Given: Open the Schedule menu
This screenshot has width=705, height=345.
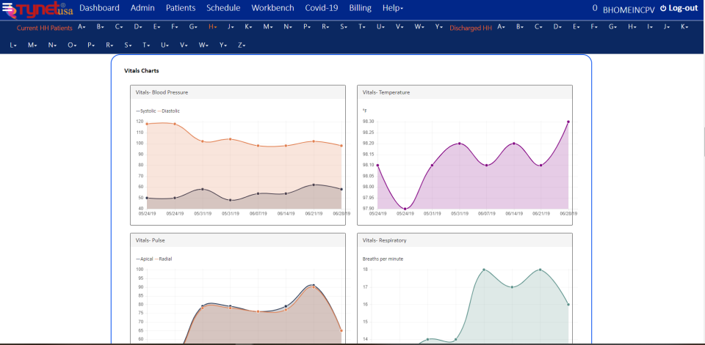Looking at the screenshot, I should (x=223, y=8).
